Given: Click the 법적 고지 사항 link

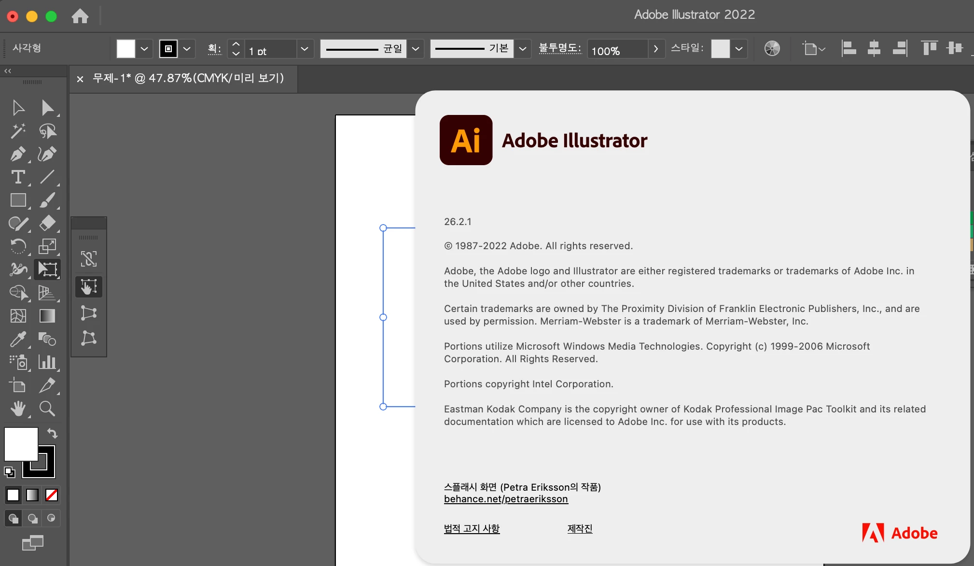Looking at the screenshot, I should coord(472,528).
